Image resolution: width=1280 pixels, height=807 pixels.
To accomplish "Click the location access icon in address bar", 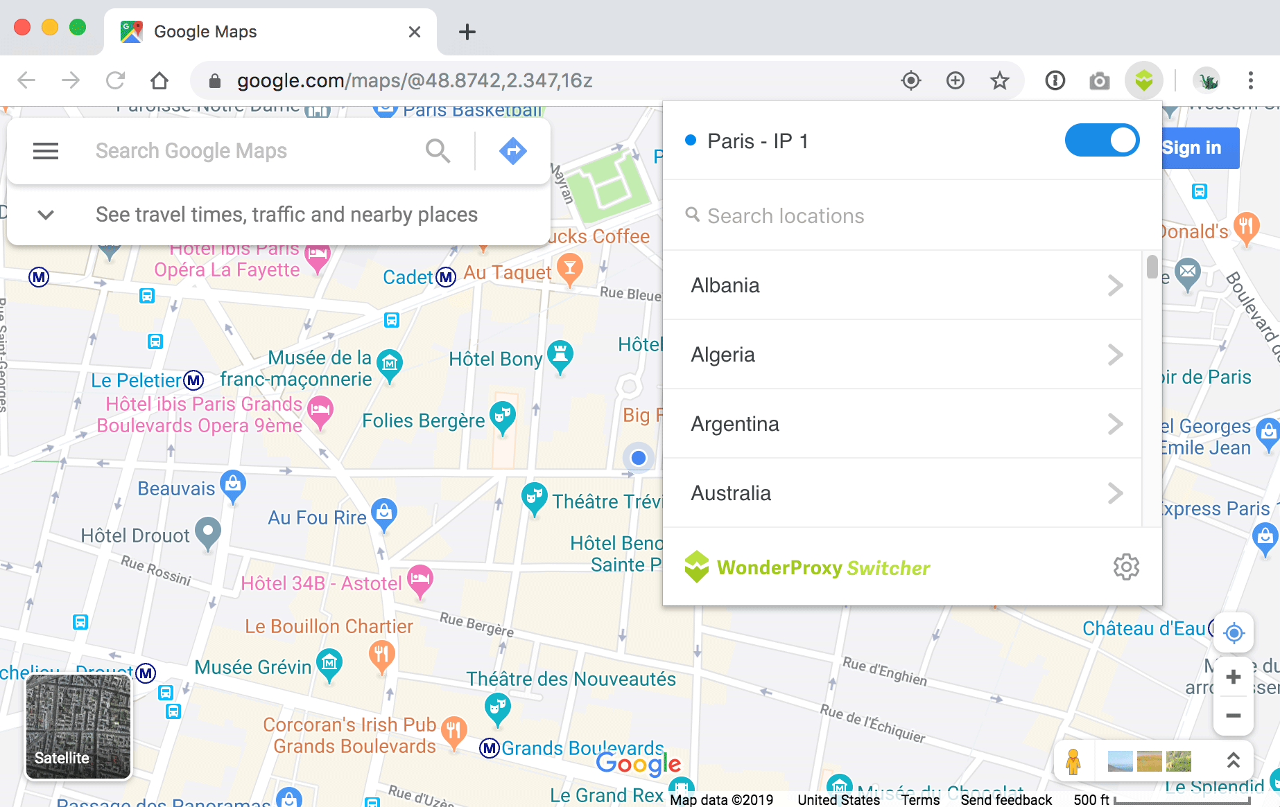I will 910,81.
